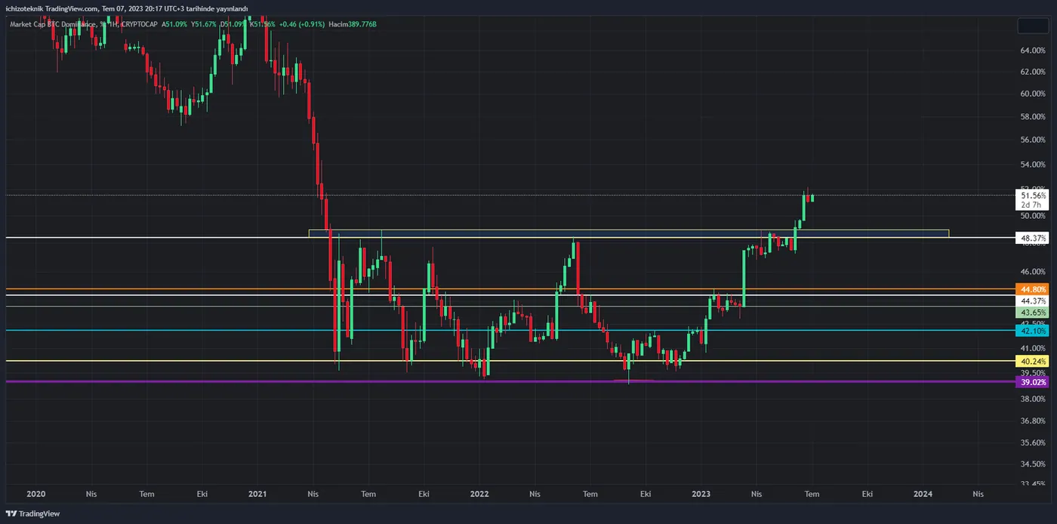Image resolution: width=1057 pixels, height=524 pixels.
Task: Click the 2024 label on time axis
Action: point(923,494)
